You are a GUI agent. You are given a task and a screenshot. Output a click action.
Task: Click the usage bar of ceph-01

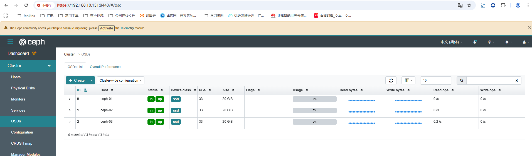click(x=315, y=99)
